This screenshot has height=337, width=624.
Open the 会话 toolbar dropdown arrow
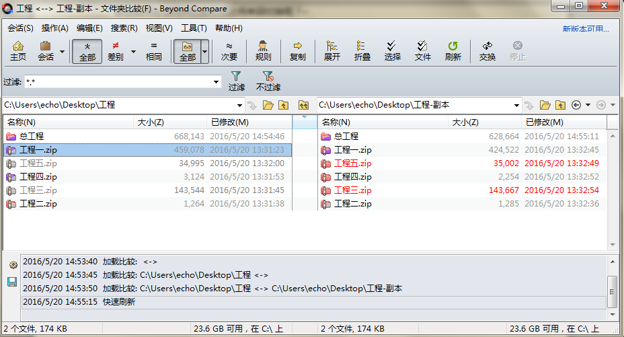click(x=62, y=51)
